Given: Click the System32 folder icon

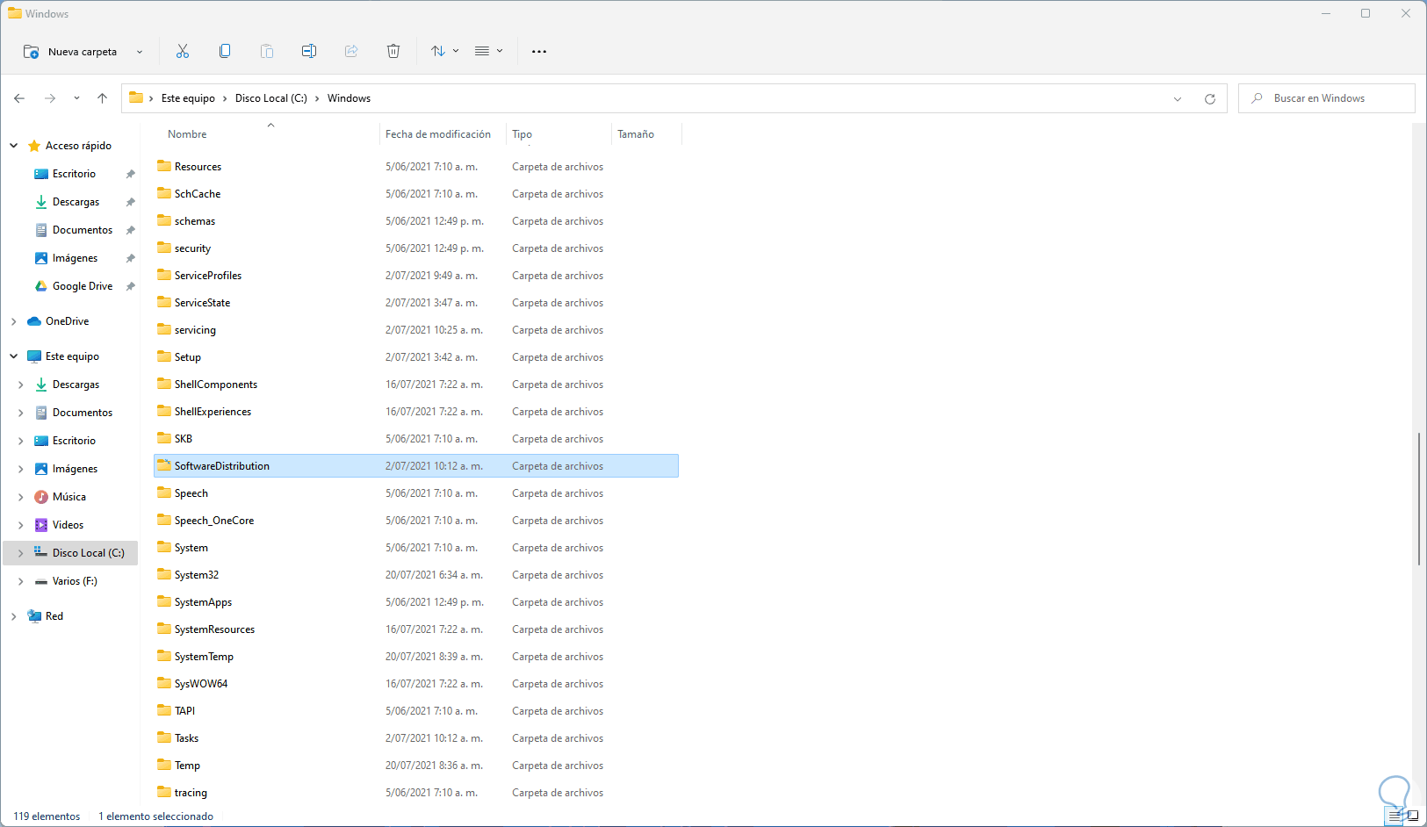Looking at the screenshot, I should tap(164, 574).
